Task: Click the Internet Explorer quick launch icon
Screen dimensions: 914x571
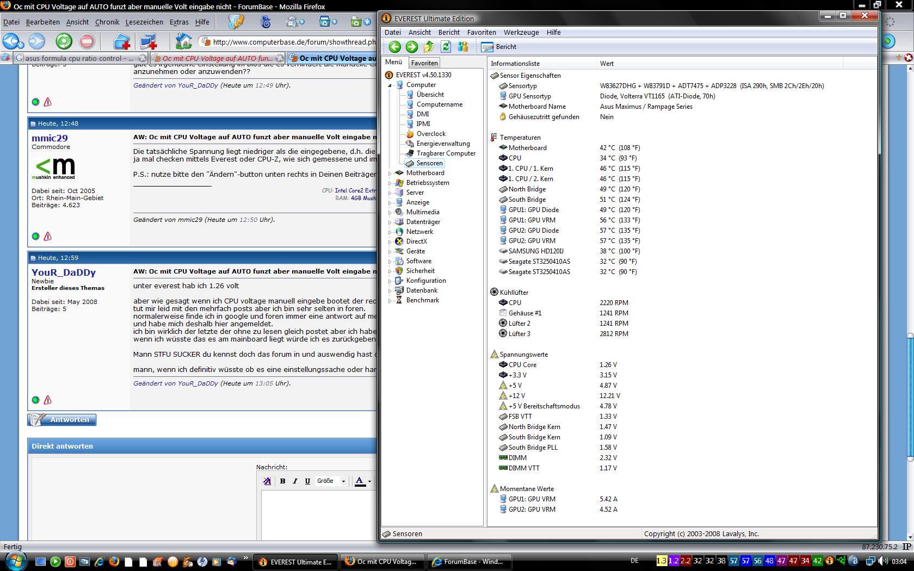Action: click(x=99, y=562)
